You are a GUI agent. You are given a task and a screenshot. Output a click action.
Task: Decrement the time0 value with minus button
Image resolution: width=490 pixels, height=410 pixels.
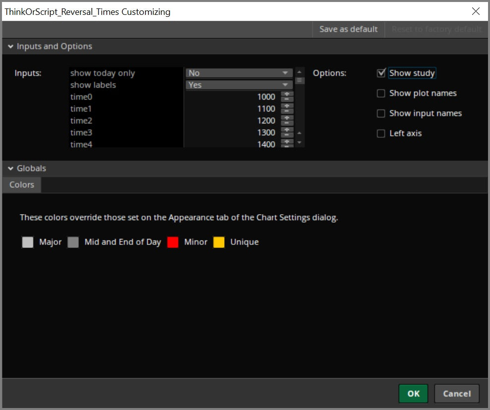pos(287,99)
